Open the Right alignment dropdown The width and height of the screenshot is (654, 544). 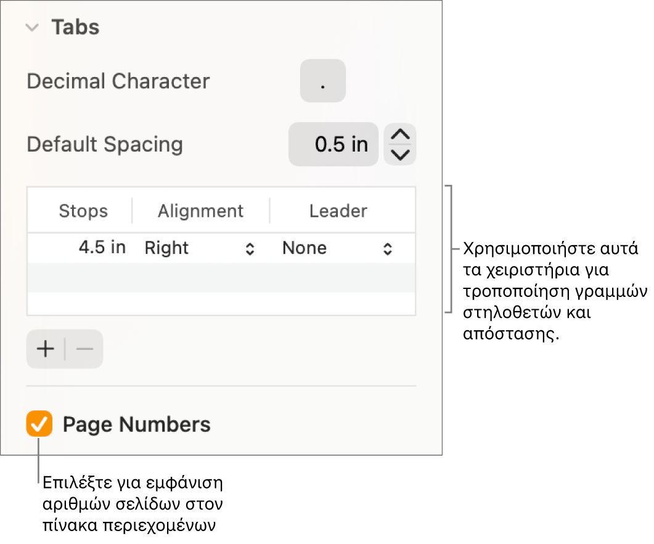point(200,248)
